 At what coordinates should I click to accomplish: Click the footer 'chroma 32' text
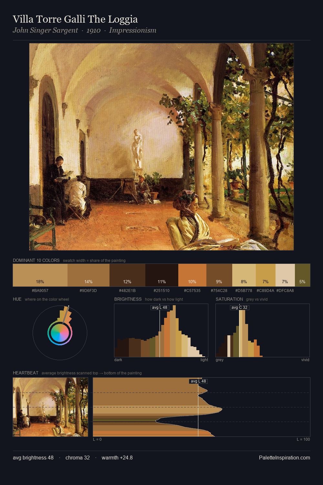[x=78, y=458]
